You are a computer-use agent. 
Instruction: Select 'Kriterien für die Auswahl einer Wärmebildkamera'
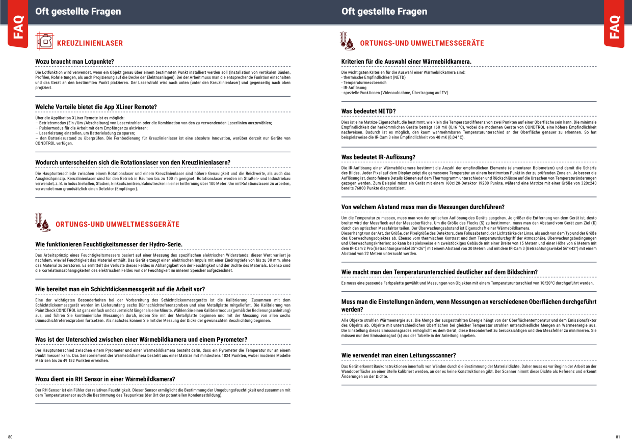click(x=406, y=62)
